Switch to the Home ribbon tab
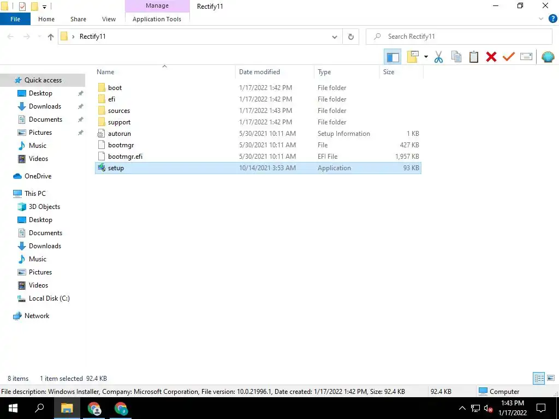Image resolution: width=559 pixels, height=419 pixels. [x=46, y=19]
